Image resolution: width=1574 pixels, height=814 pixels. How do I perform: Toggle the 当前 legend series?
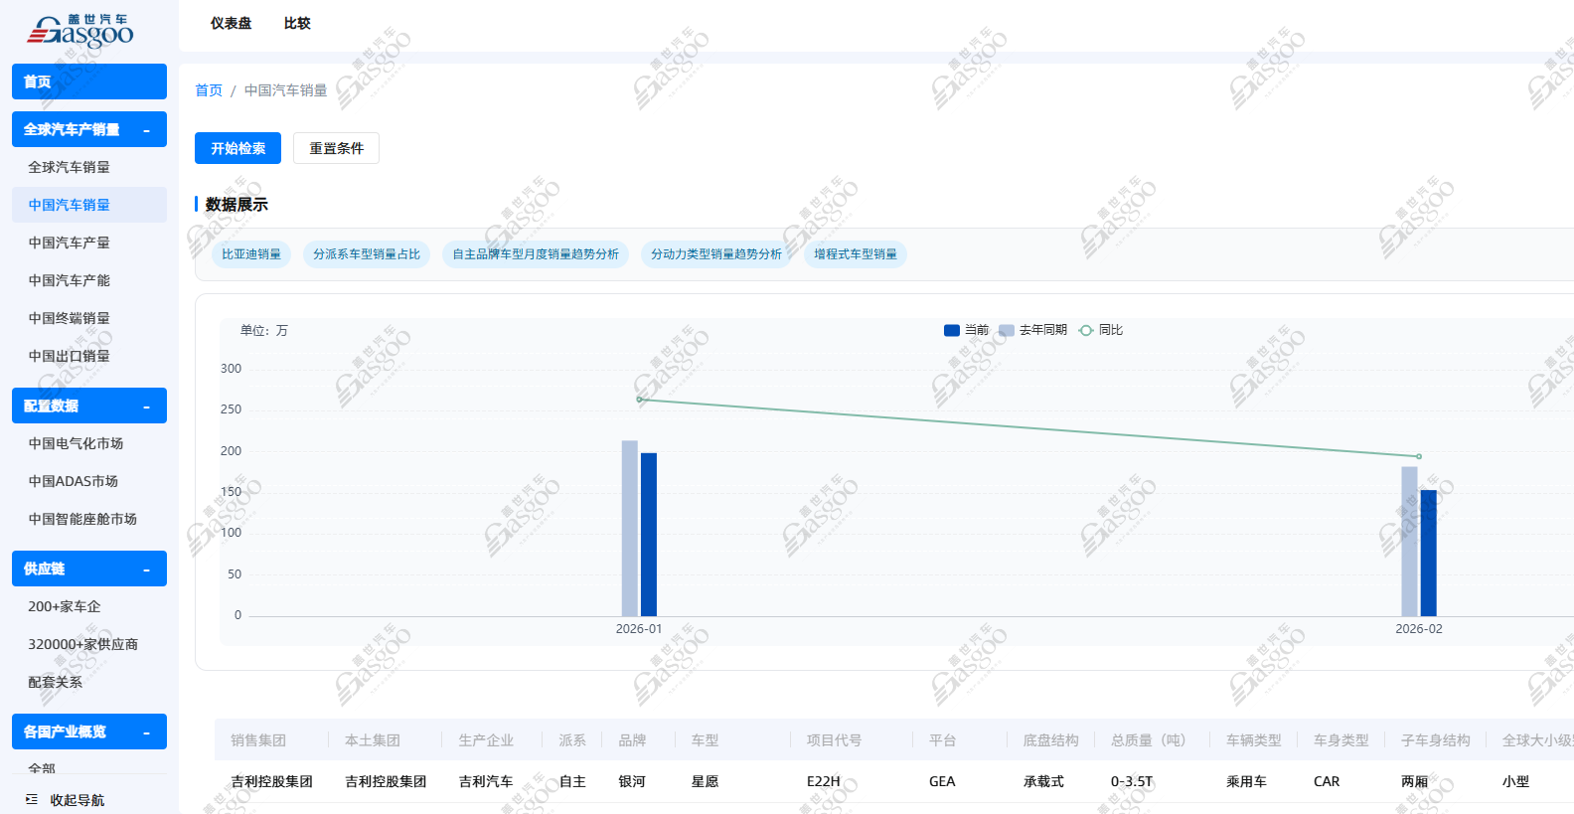pyautogui.click(x=966, y=330)
